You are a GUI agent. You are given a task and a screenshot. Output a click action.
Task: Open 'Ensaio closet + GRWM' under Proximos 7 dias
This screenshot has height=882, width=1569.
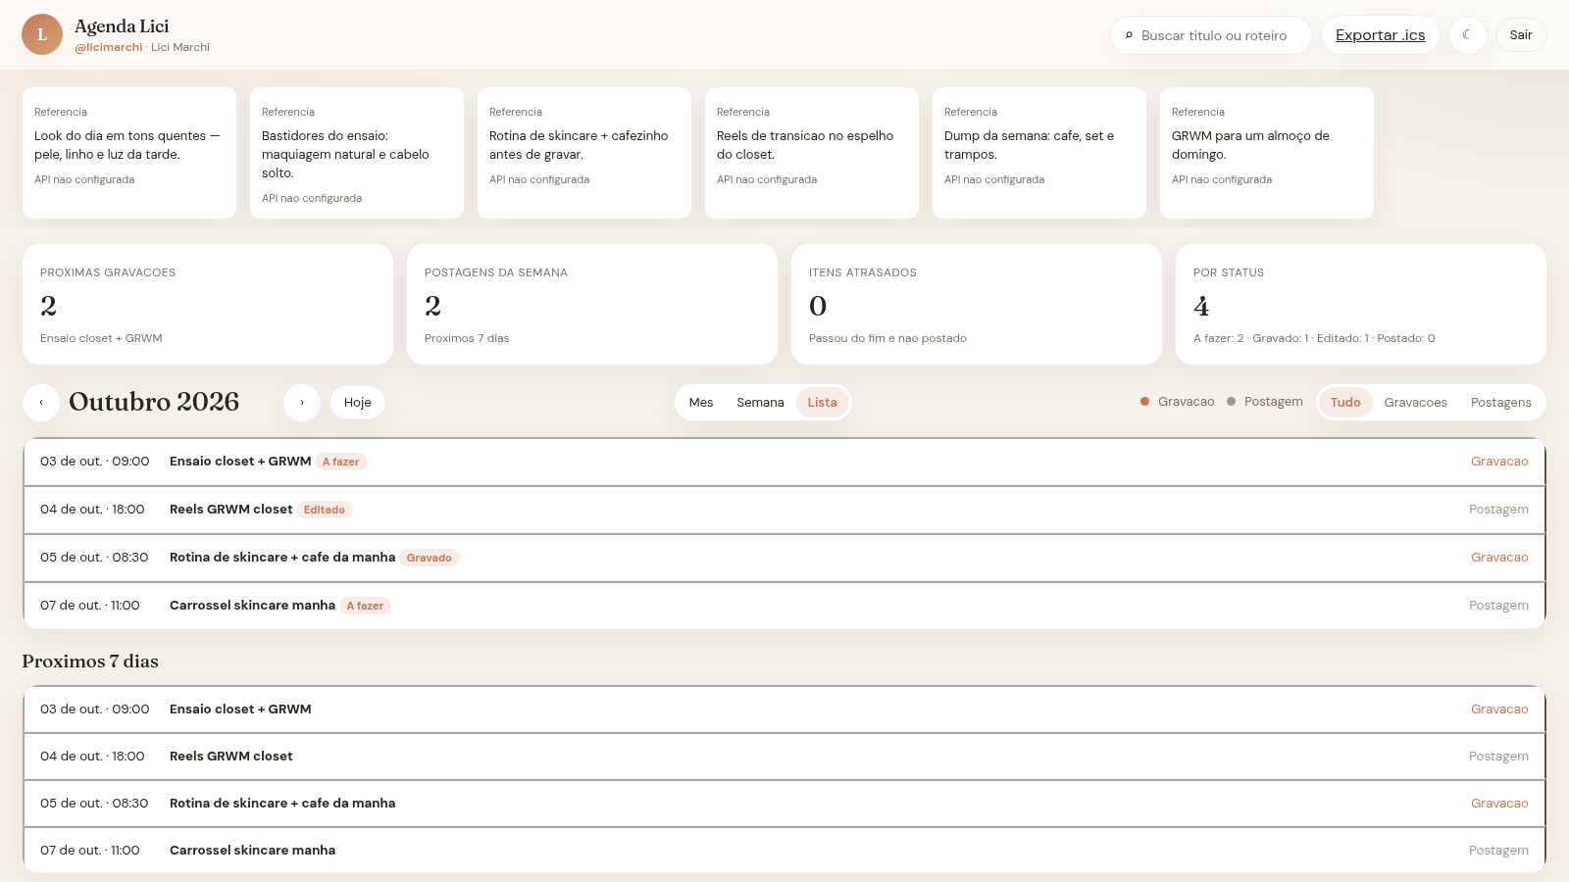point(784,710)
